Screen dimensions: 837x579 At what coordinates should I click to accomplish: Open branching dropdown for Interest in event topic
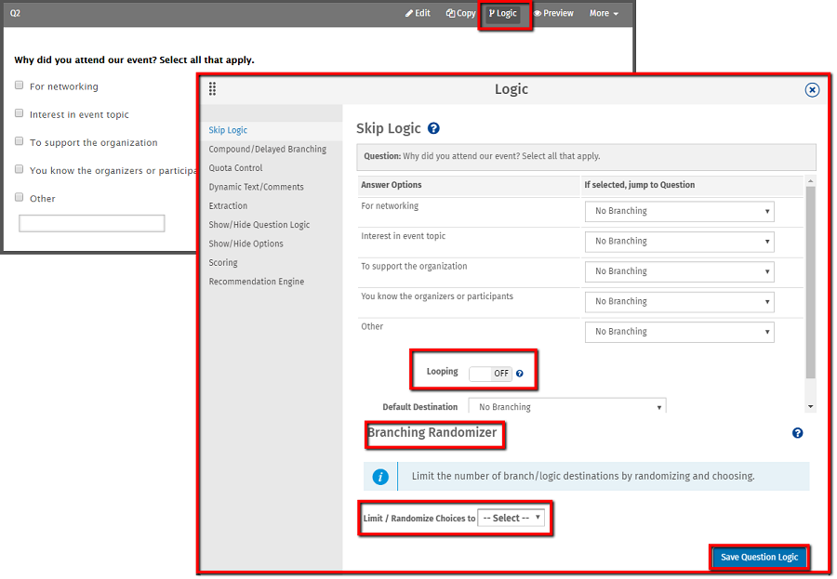pyautogui.click(x=680, y=242)
